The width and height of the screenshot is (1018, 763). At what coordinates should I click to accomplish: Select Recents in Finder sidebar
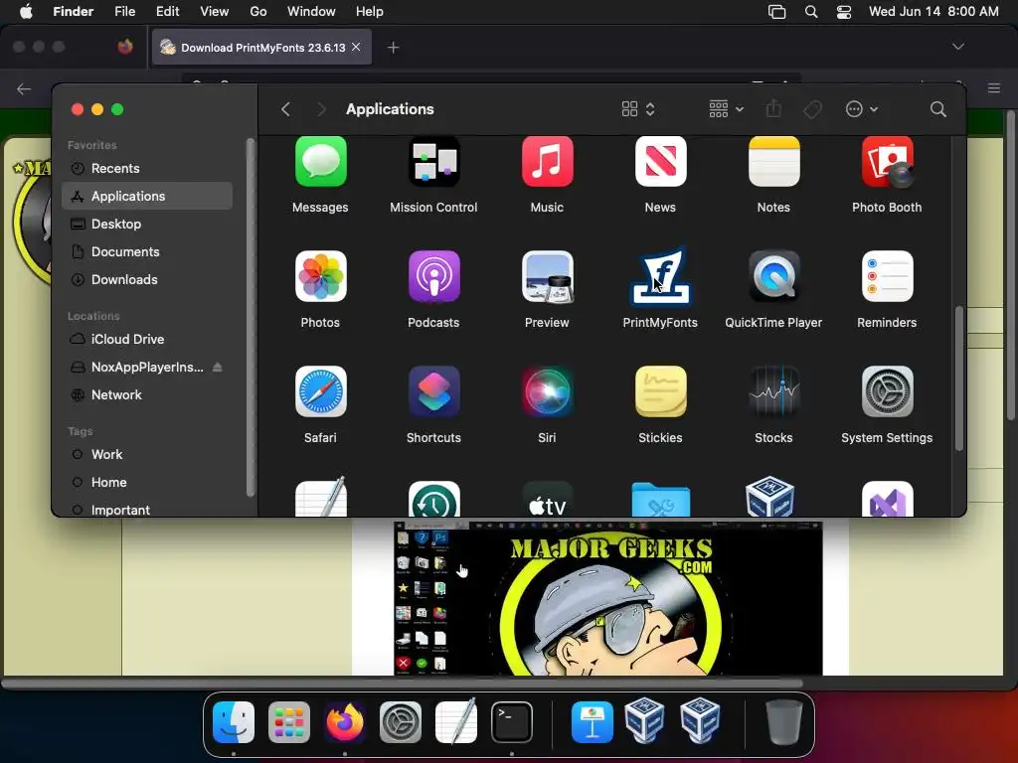coord(147,169)
